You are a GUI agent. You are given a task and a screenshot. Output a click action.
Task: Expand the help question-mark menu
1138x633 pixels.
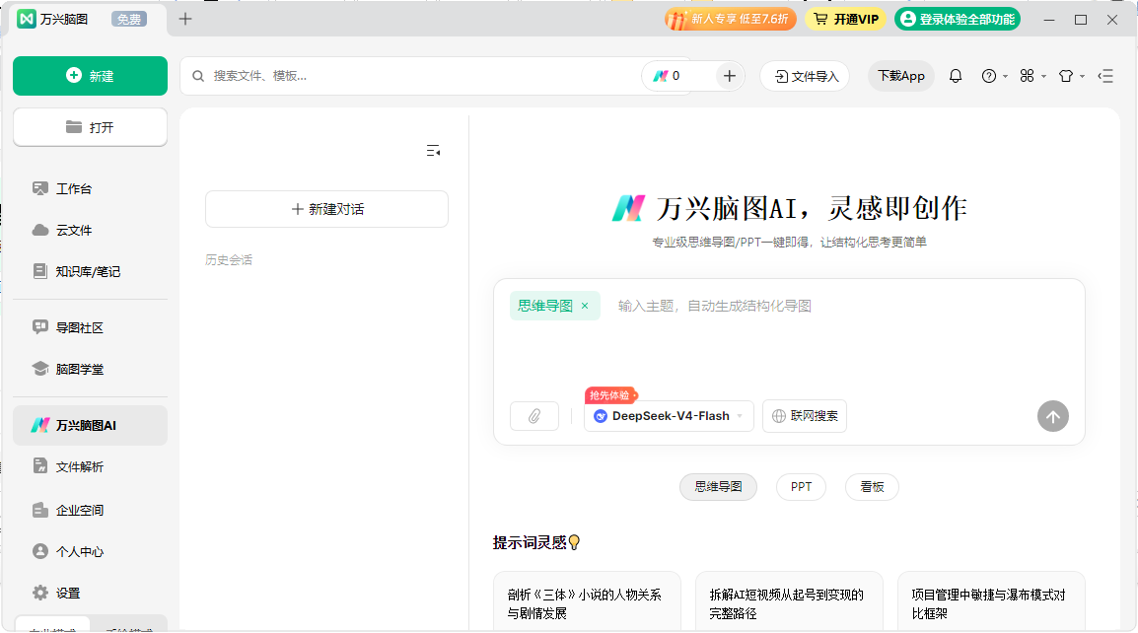tap(994, 76)
